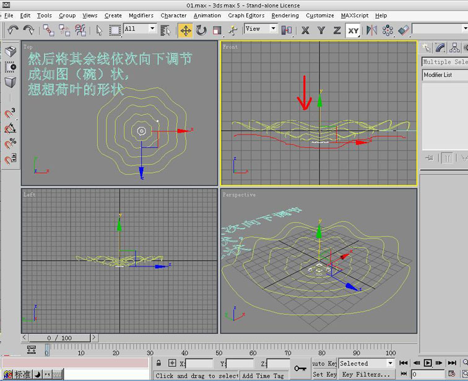Click the current frame number field
The image size is (468, 381).
[428, 374]
